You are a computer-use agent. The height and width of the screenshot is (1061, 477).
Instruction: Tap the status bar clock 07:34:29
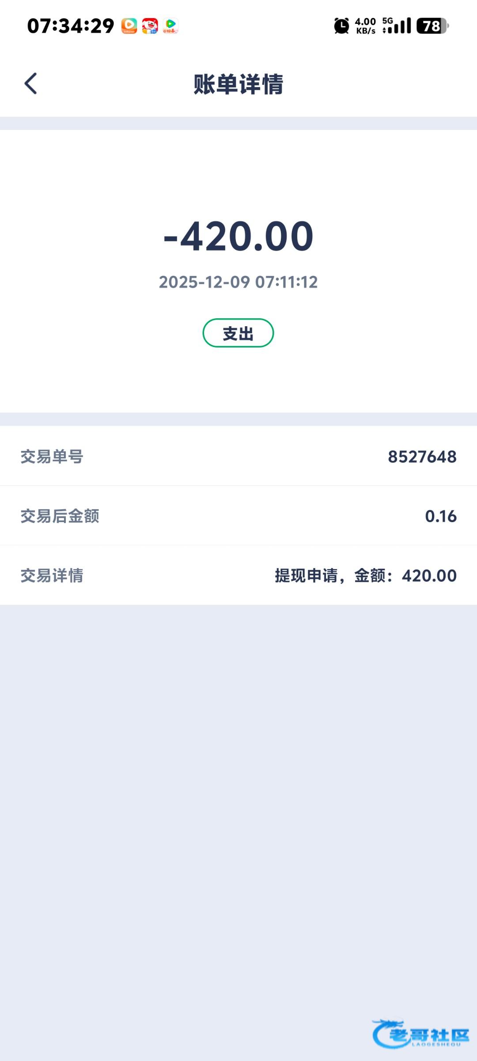(x=71, y=26)
